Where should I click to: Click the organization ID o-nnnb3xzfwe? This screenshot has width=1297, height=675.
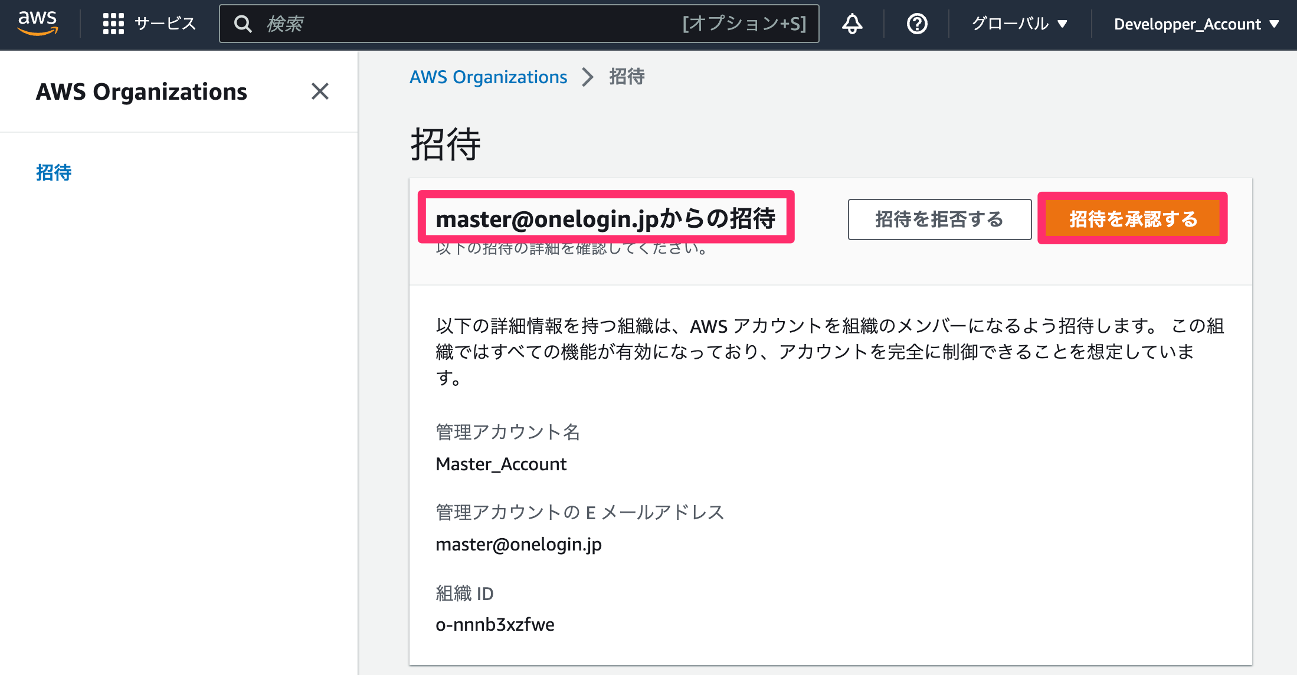pos(495,624)
